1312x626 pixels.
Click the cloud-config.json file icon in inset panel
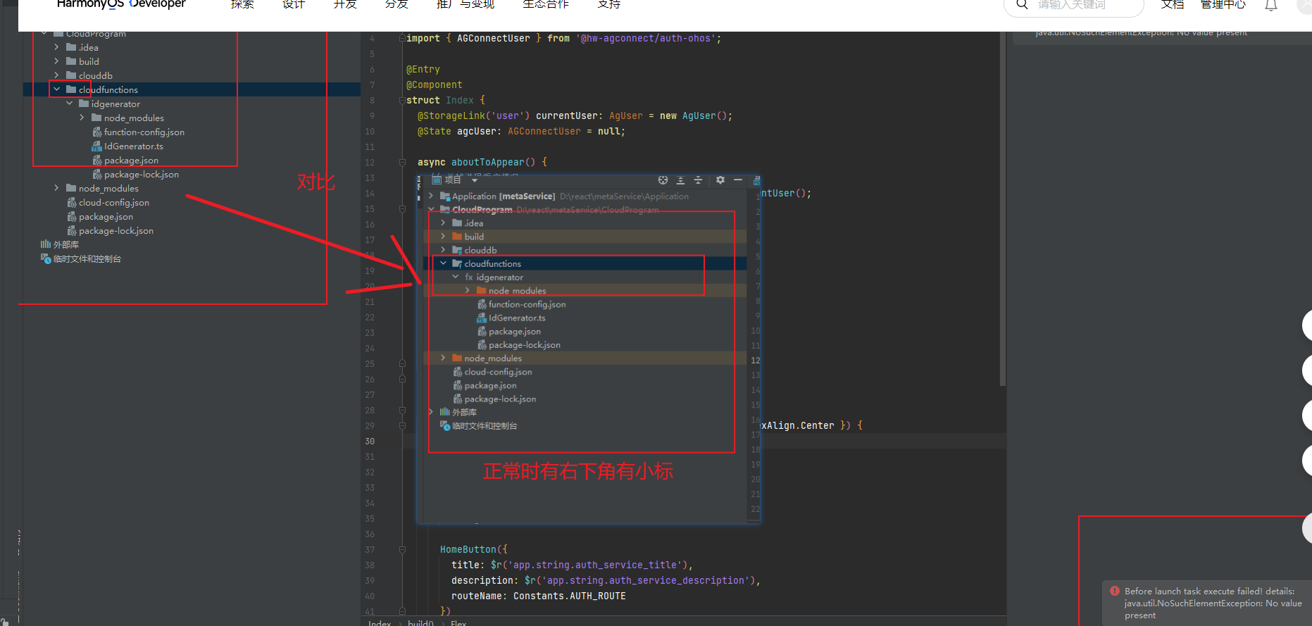(458, 373)
